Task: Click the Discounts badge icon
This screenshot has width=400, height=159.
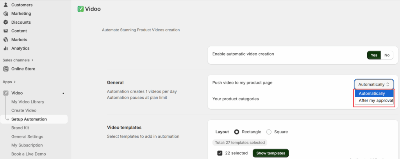Action: pyautogui.click(x=5, y=22)
